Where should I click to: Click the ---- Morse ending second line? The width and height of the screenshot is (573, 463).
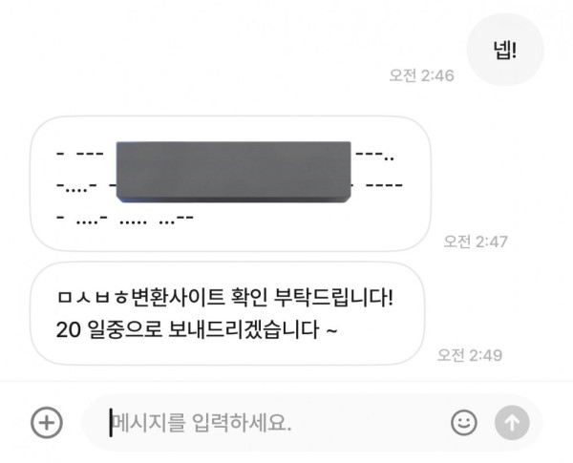(x=384, y=185)
